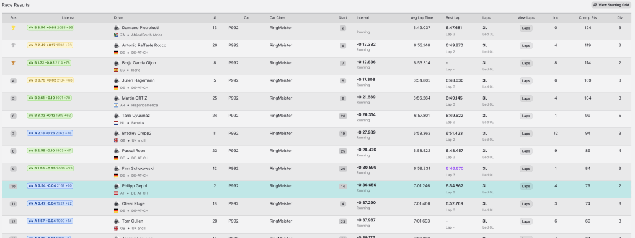This screenshot has height=238, width=635.
Task: Click the Netherlands flag under Tarik Uyusmaz
Action: (116, 123)
